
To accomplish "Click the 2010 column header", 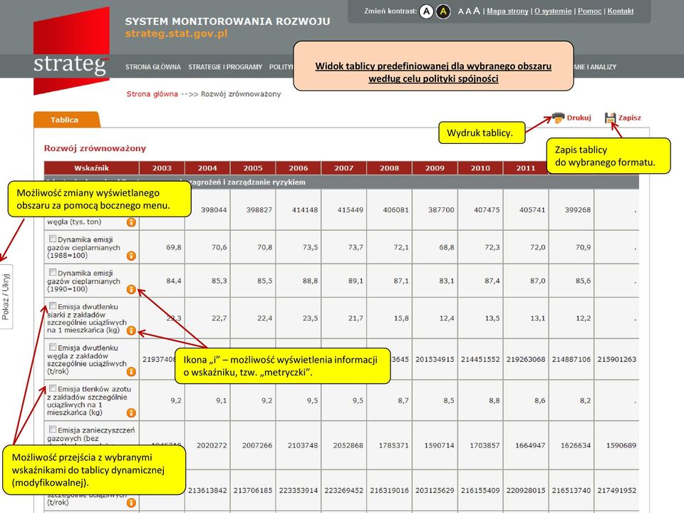I will tap(480, 168).
